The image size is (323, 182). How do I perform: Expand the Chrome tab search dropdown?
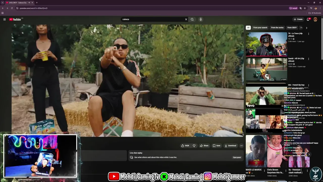(3, 3)
